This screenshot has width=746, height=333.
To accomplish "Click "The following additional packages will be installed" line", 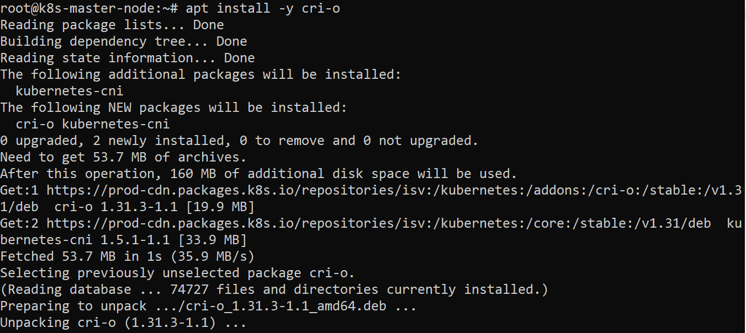I will click(x=201, y=74).
